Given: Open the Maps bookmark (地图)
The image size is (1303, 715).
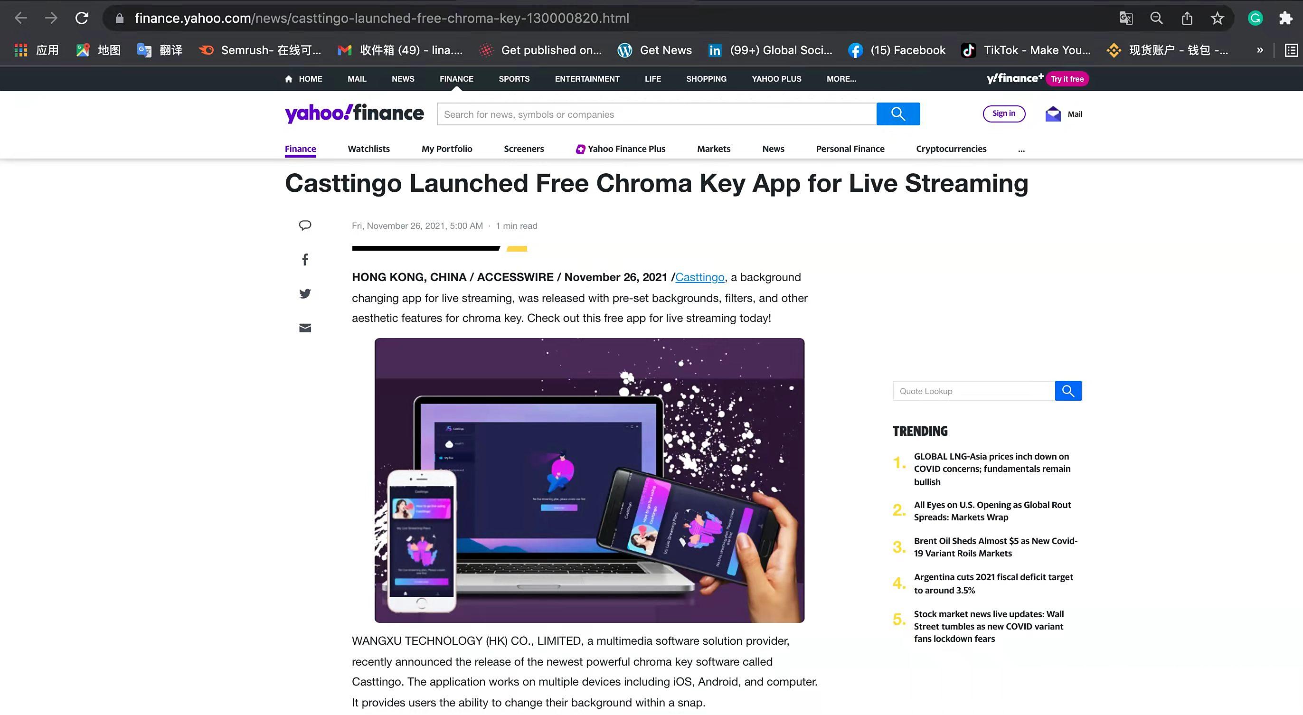Looking at the screenshot, I should (x=99, y=50).
